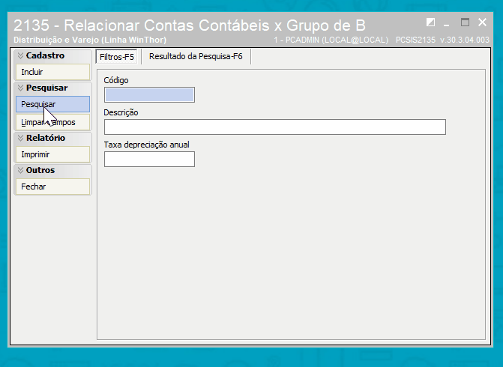Collapse the Pesquisar section chevron
The image size is (503, 367).
(20, 88)
